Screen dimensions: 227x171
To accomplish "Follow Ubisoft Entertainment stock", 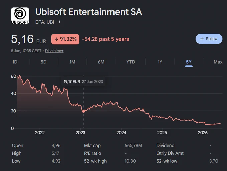I will 209,39.
